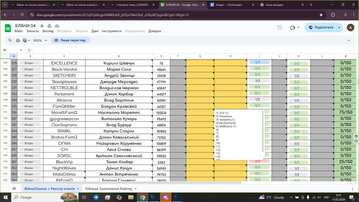The height and width of the screenshot is (202, 359).
Task: Open the Дані menu
Action: coord(95,31)
